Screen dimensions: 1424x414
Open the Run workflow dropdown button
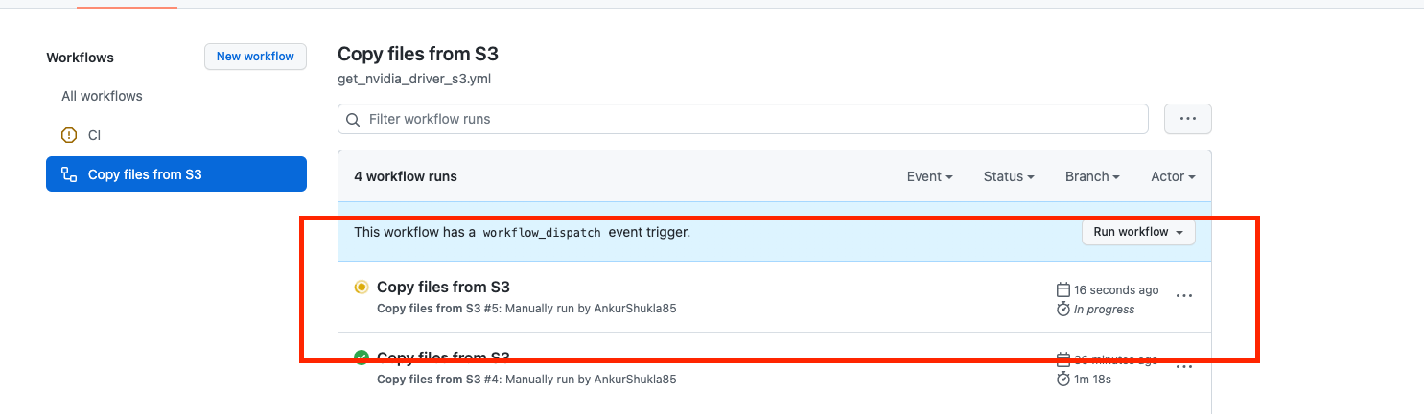(1138, 232)
